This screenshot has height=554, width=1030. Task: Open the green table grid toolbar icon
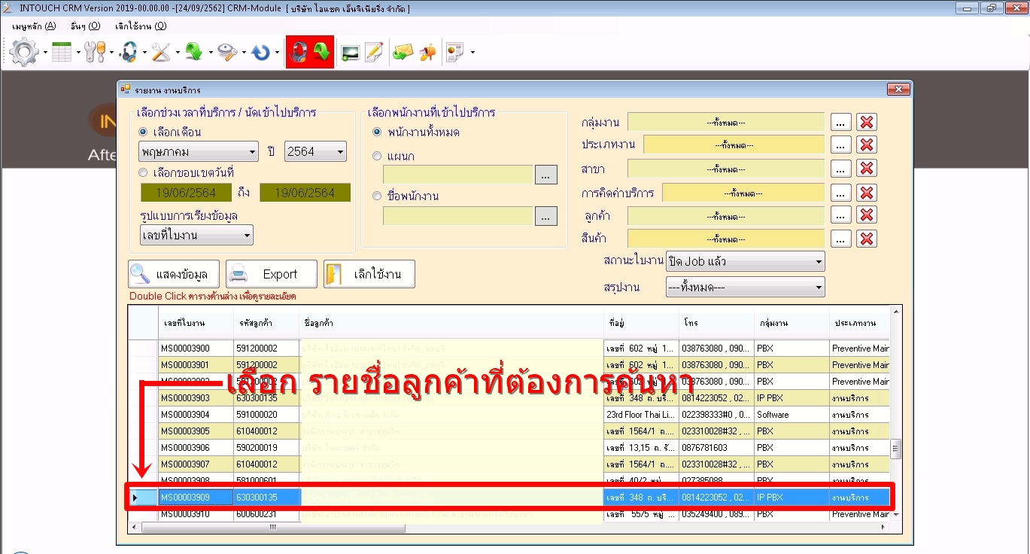(x=62, y=52)
